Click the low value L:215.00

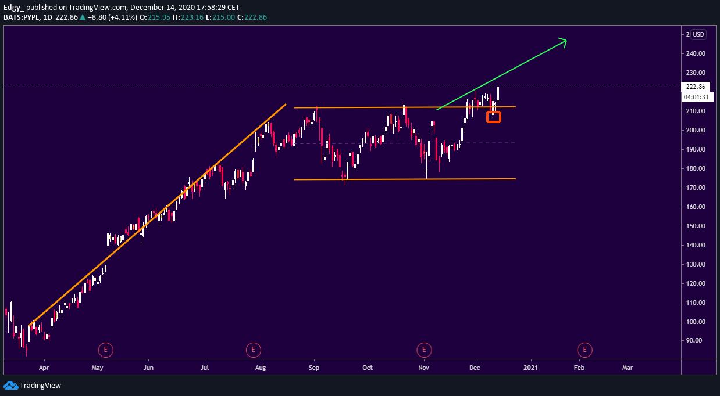coord(220,17)
